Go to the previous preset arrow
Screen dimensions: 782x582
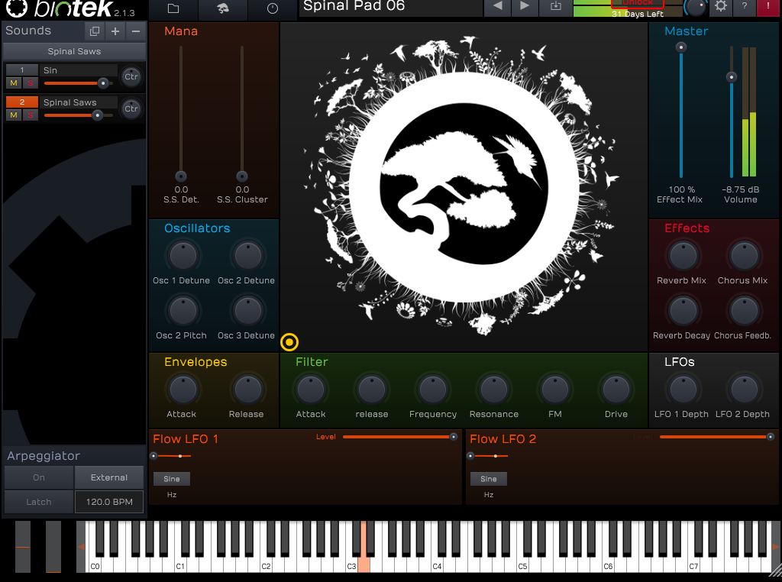point(498,7)
